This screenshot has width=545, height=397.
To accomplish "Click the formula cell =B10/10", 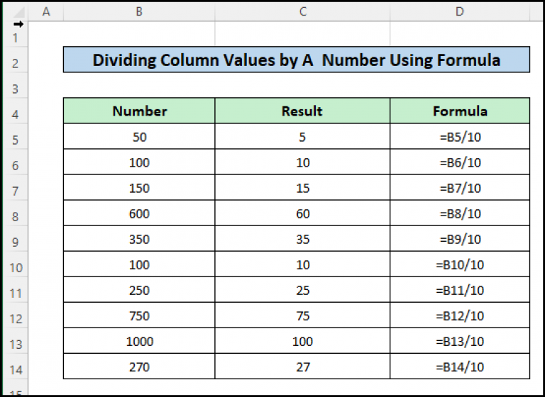I will (460, 264).
